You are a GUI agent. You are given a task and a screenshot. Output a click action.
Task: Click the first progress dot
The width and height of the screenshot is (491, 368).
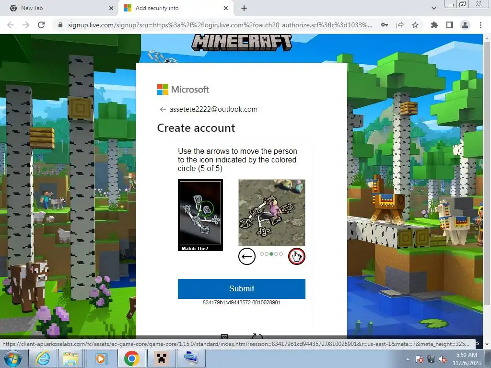coord(262,254)
